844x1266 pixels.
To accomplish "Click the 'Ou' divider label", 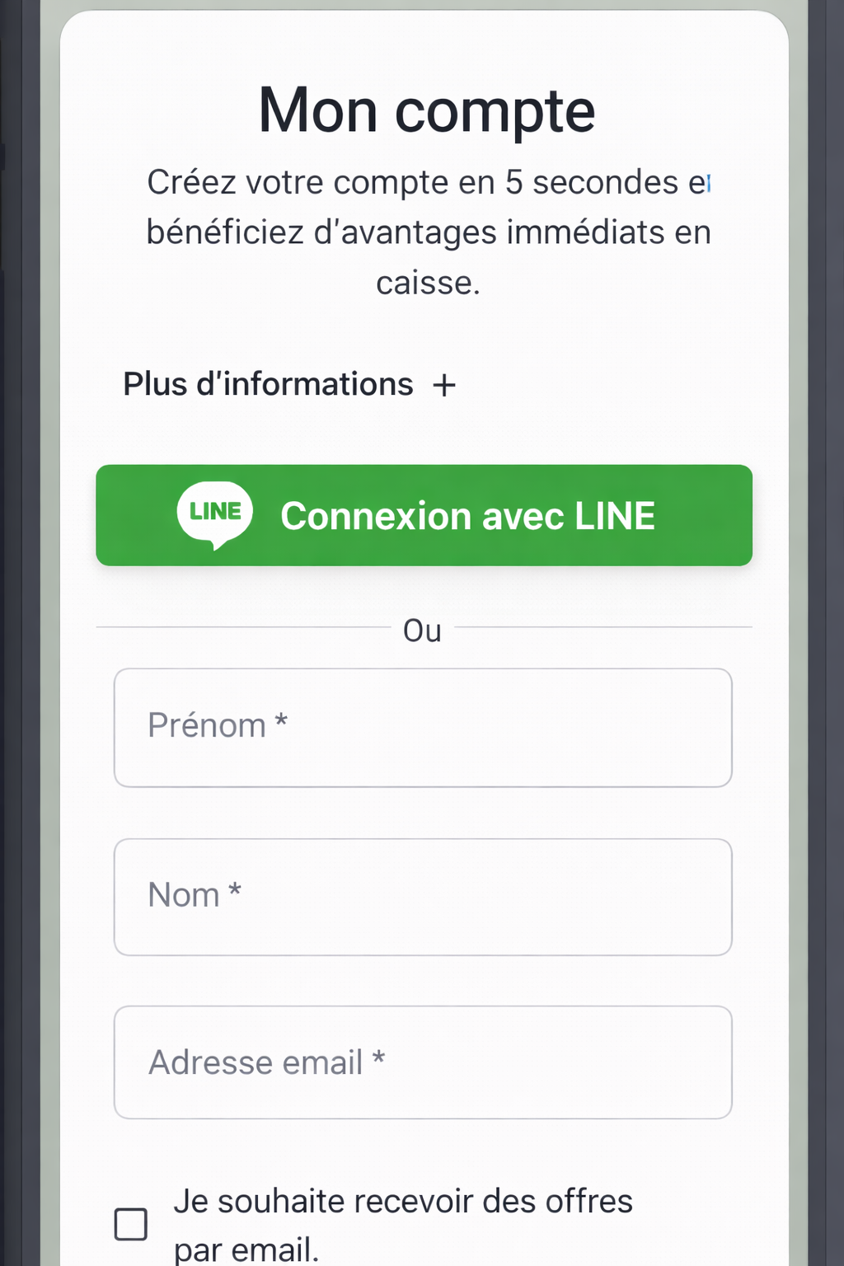I will coord(422,631).
